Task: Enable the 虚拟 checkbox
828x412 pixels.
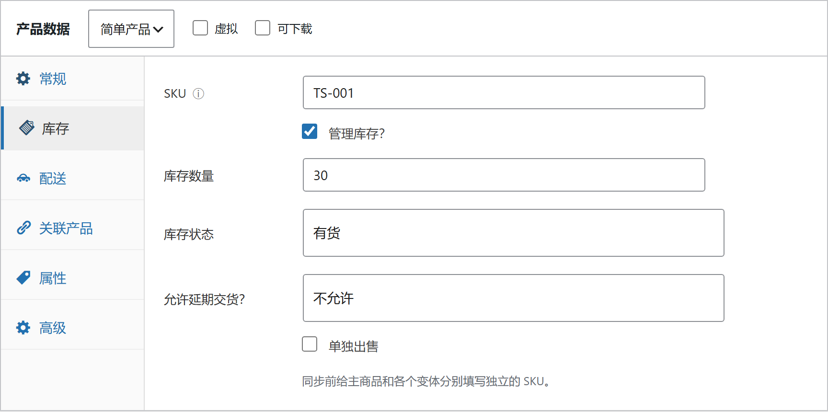Action: (200, 28)
